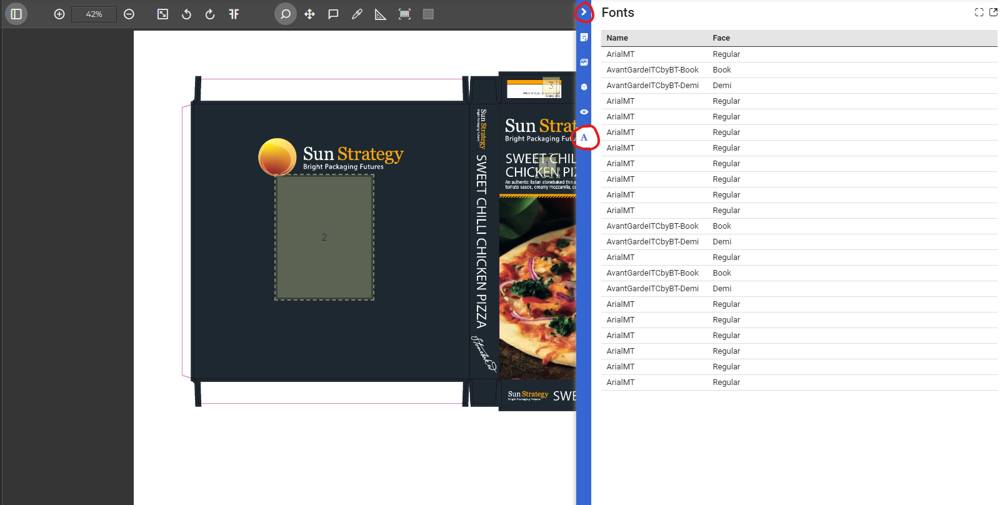Open the images panel tab
1005x505 pixels.
click(x=584, y=62)
